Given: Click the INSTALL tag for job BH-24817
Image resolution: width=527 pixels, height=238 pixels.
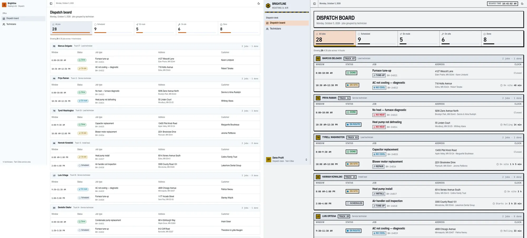Looking at the screenshot, I should [379, 194].
